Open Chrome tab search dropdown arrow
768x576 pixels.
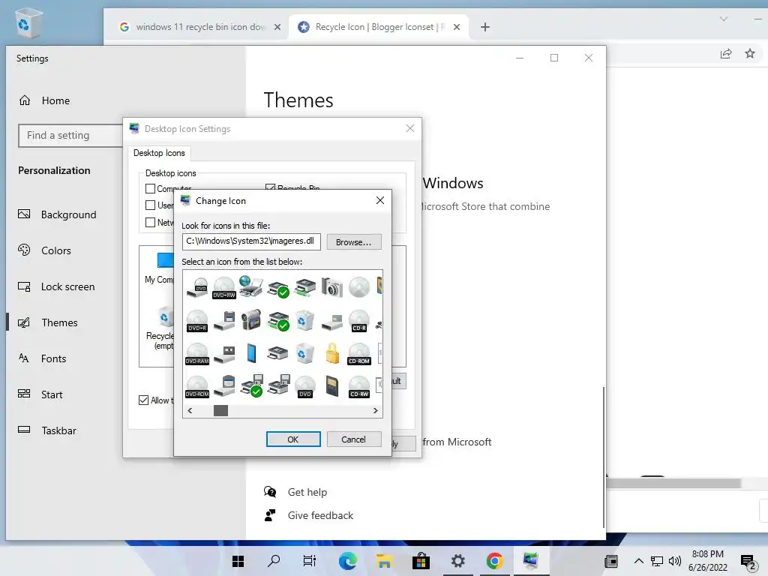(724, 19)
